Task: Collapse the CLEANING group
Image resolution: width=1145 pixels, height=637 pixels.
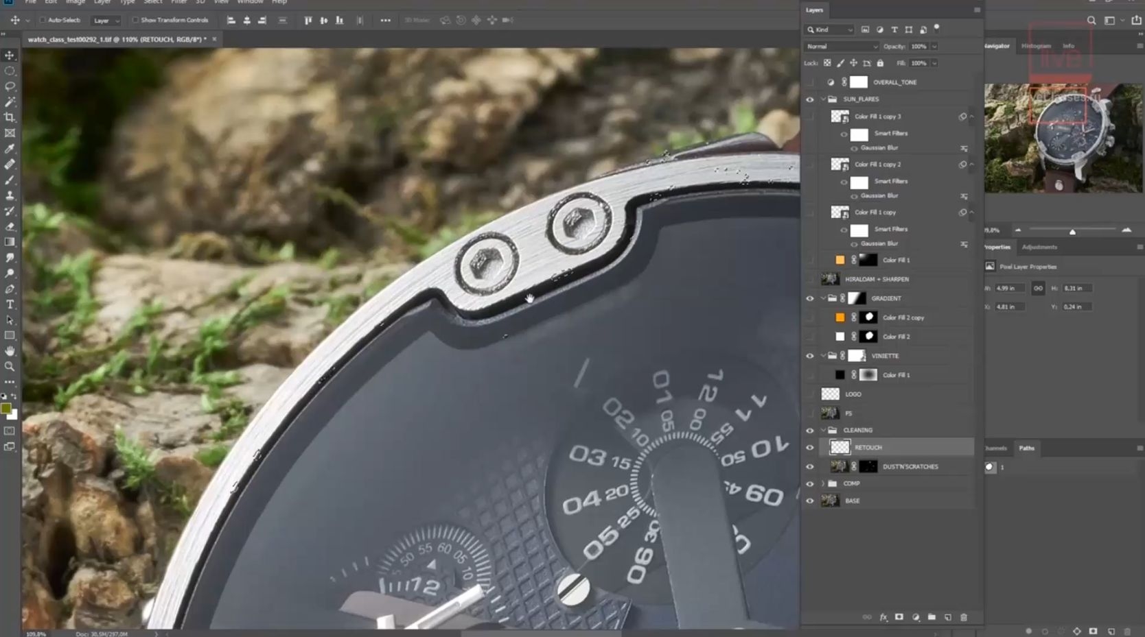Action: click(823, 431)
